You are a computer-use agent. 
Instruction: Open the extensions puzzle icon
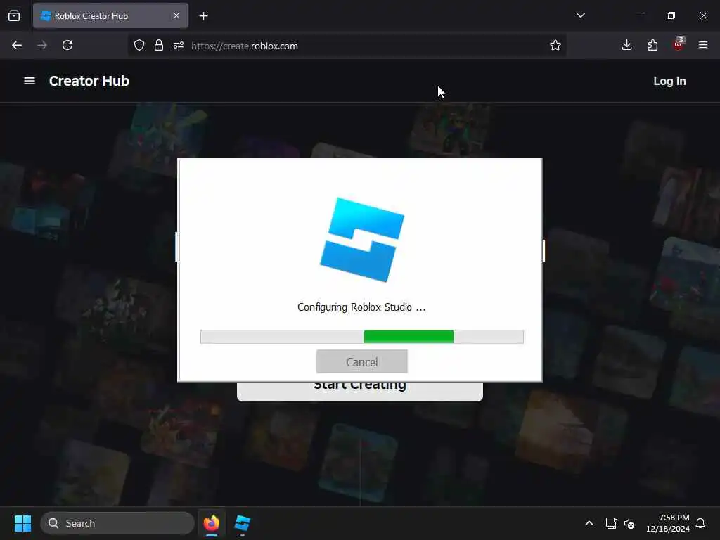(x=652, y=45)
